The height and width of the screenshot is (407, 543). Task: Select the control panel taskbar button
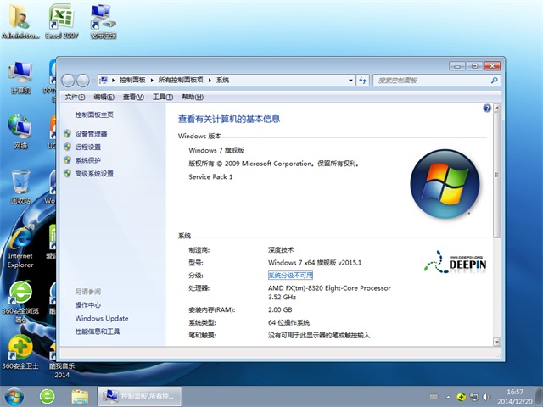(139, 396)
